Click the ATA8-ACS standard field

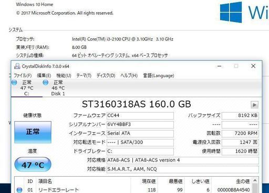point(183,160)
